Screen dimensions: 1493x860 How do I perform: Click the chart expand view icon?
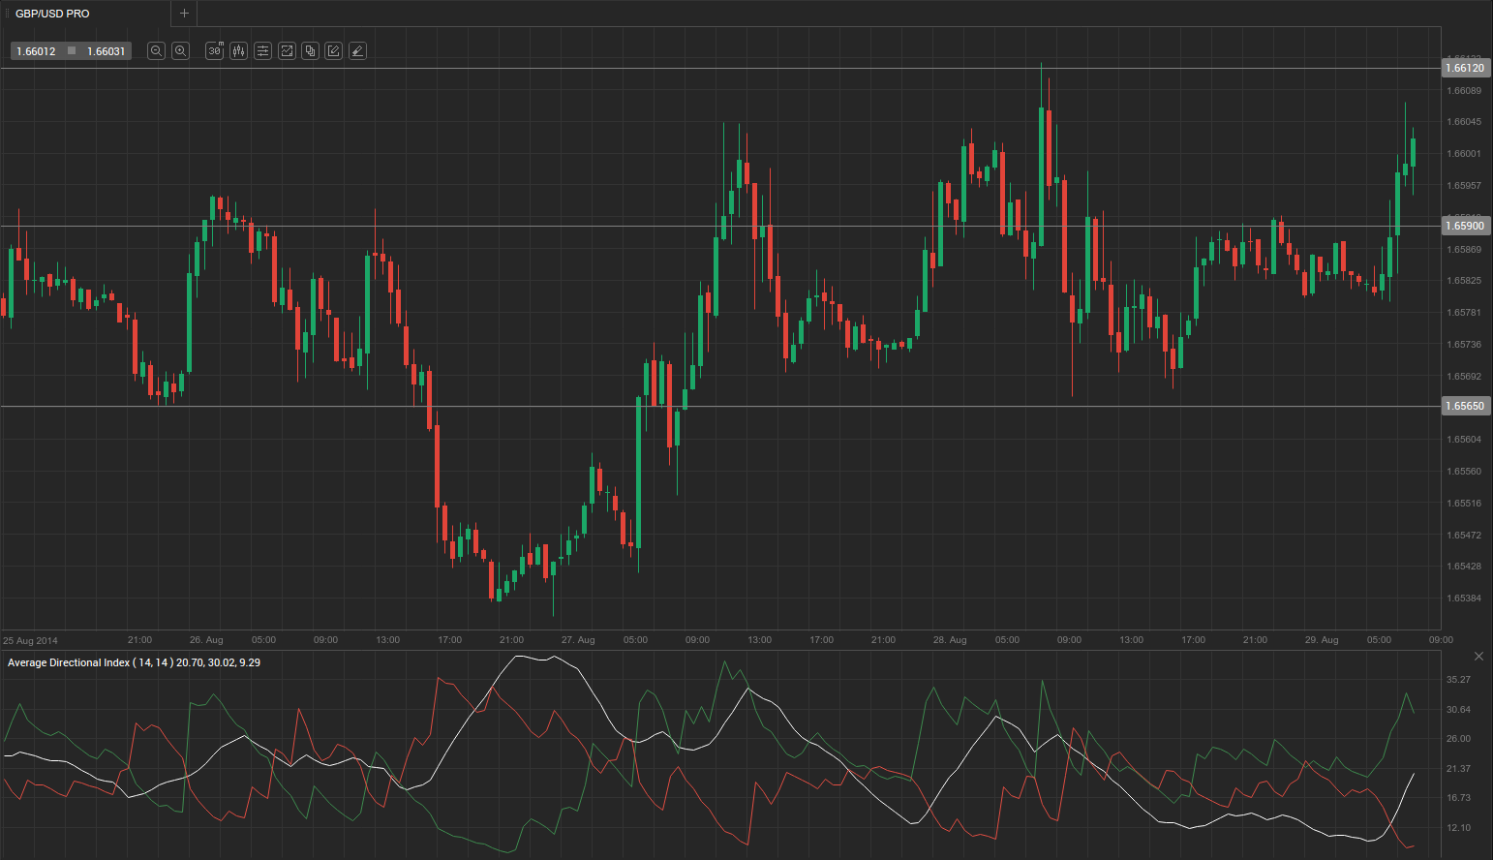[x=287, y=51]
